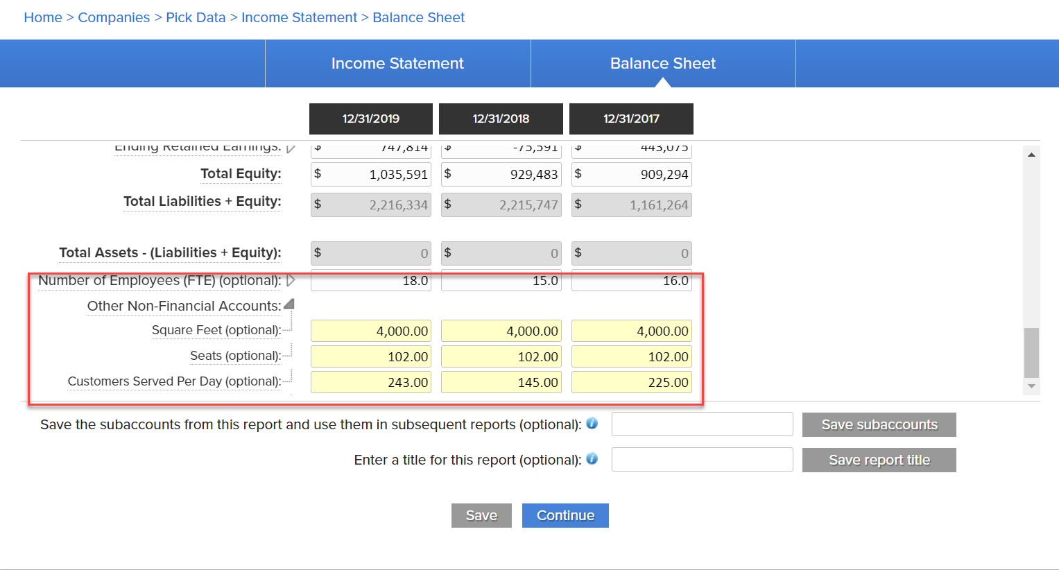
Task: Focus the report title input field
Action: [703, 459]
